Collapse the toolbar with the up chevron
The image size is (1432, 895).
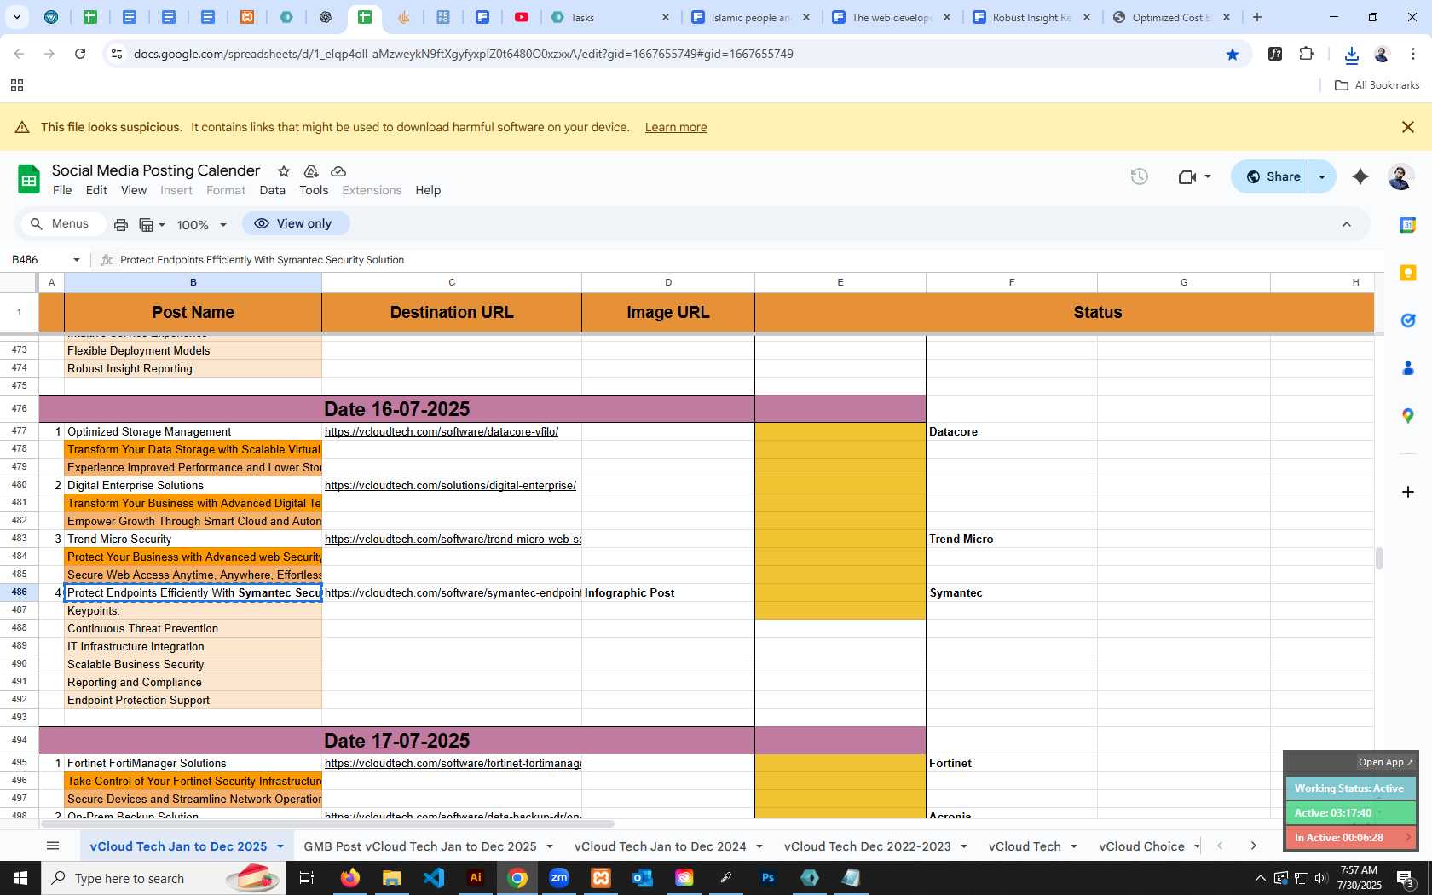(x=1347, y=224)
